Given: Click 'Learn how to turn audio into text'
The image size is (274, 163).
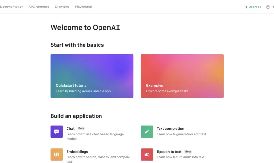Looking at the screenshot, I should click(180, 157).
